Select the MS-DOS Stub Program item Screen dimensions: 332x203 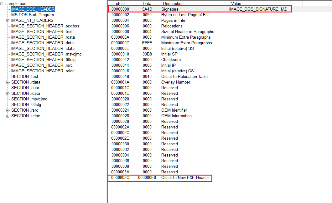point(32,15)
